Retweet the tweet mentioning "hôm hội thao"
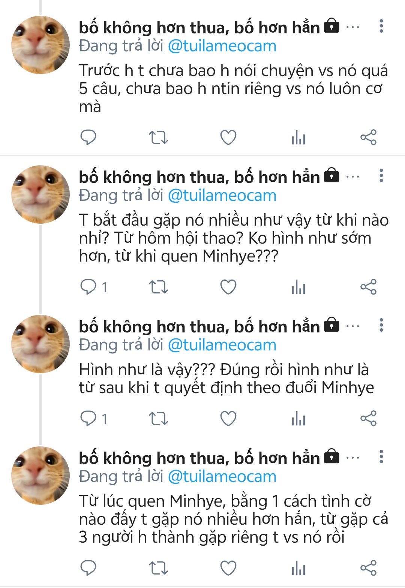 pos(158,287)
